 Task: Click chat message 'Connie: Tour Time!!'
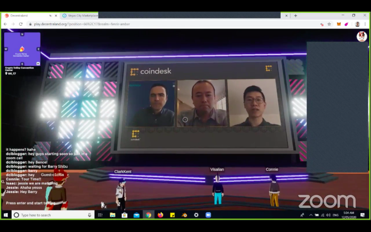pyautogui.click(x=23, y=179)
